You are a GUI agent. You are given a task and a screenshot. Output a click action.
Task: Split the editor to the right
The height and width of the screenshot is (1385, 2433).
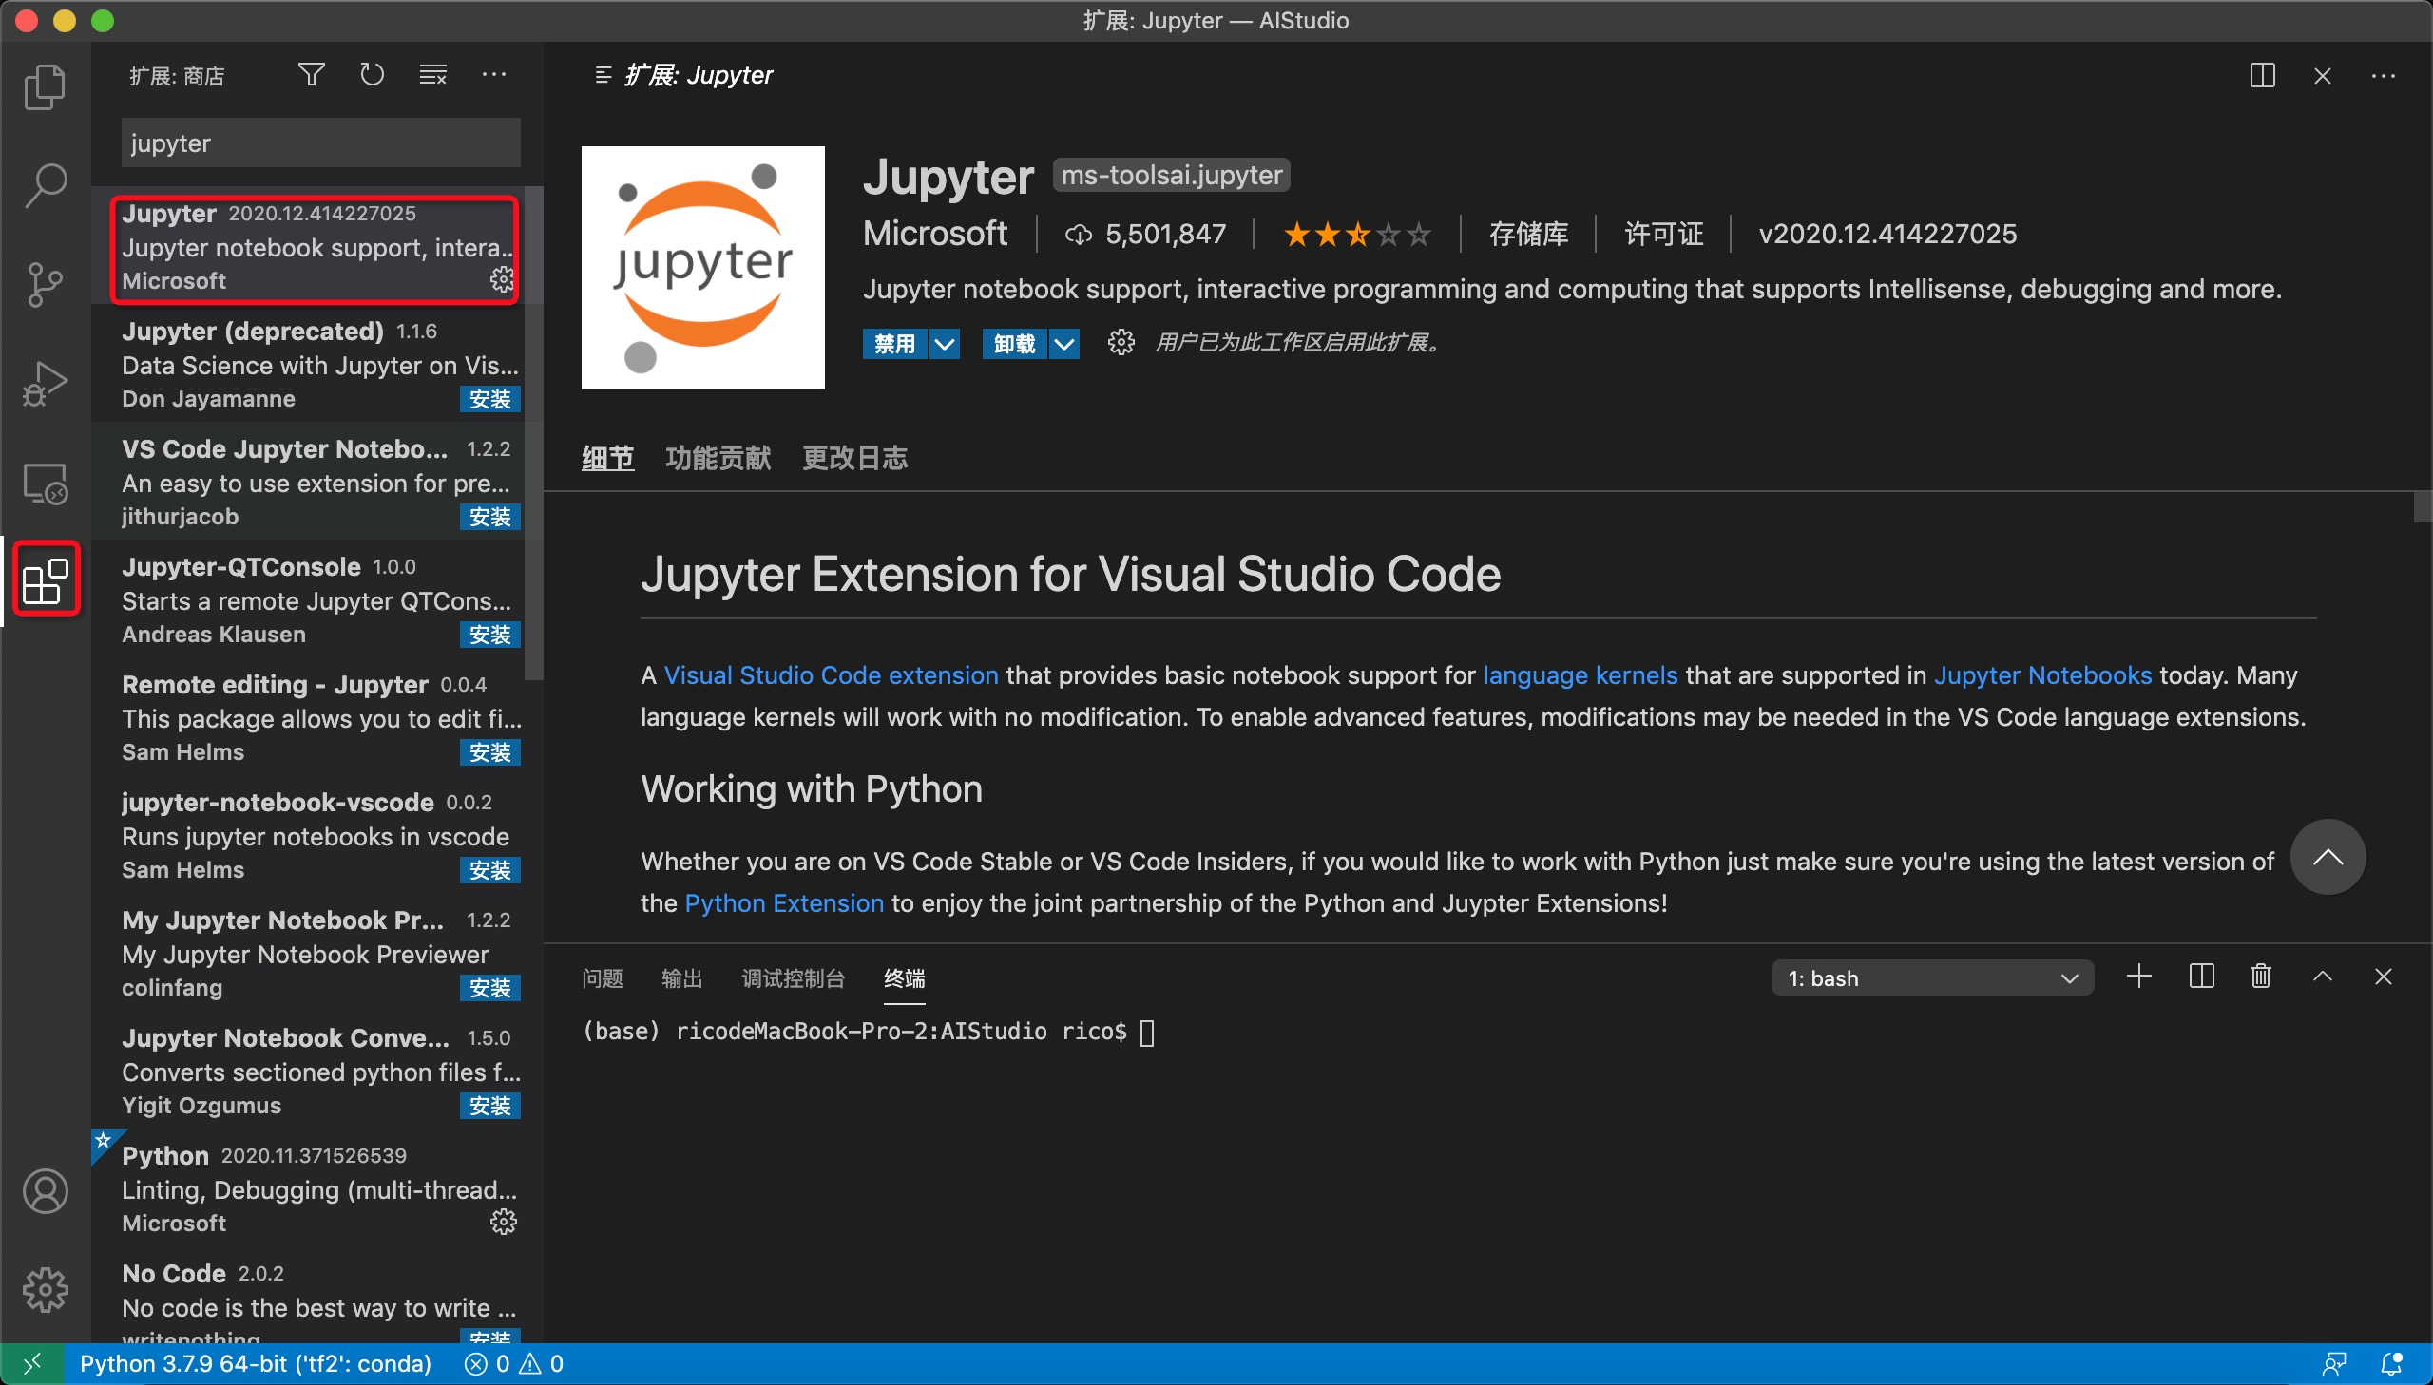click(x=2262, y=75)
